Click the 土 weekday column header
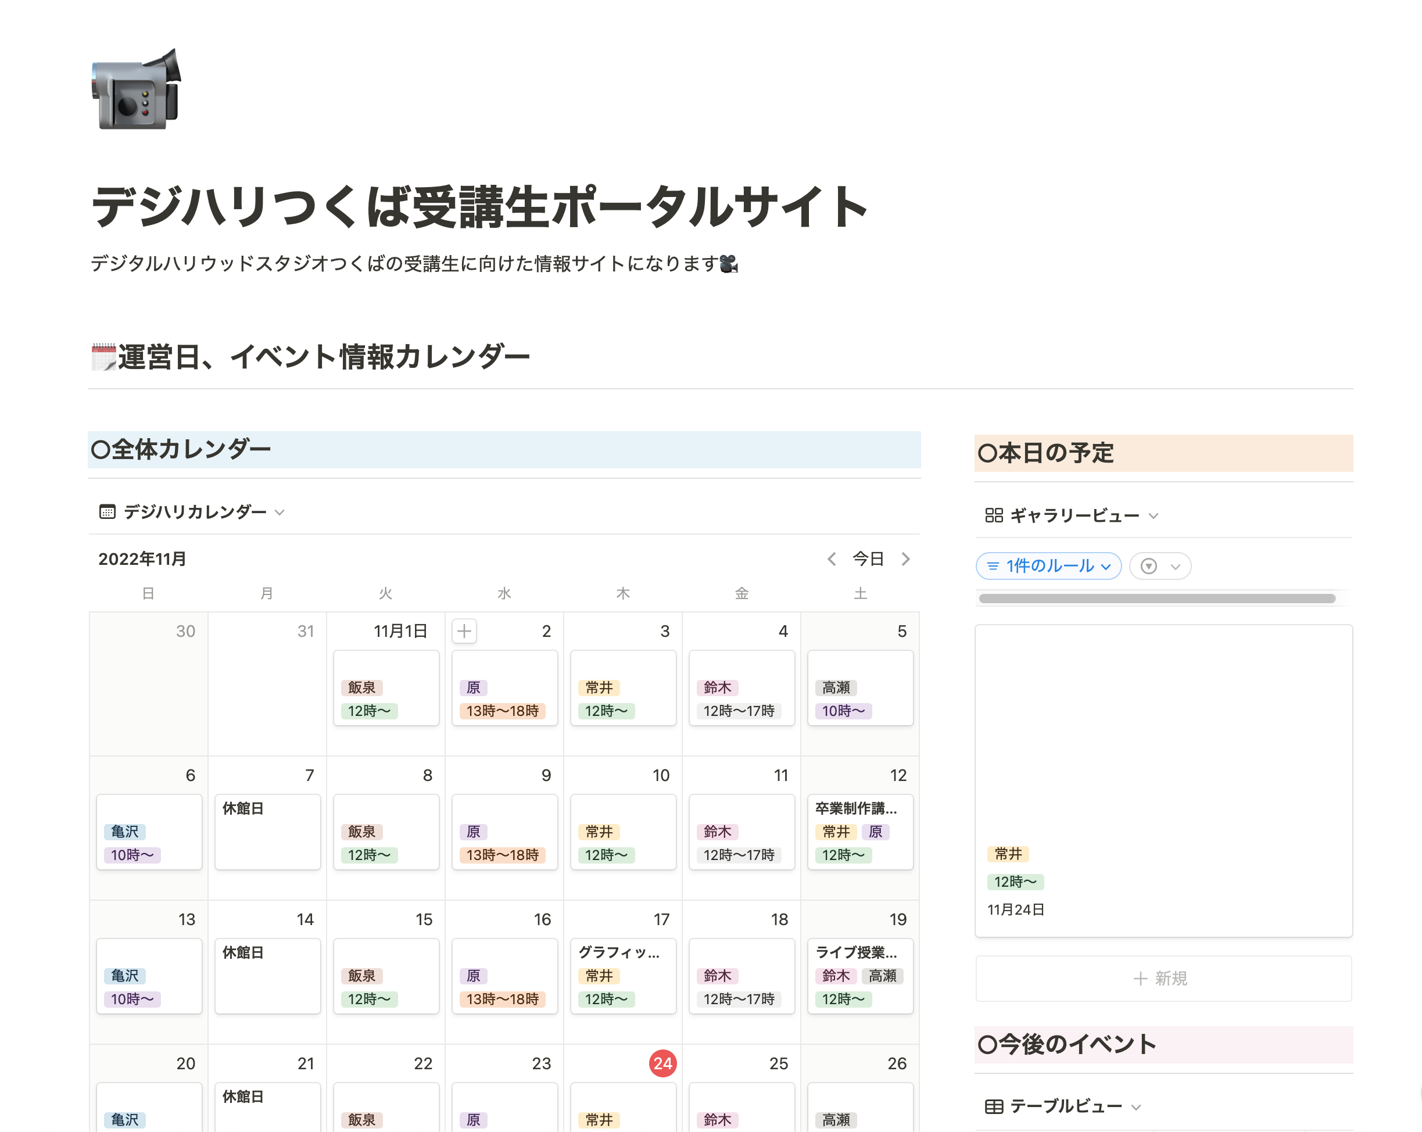Screen dimensions: 1422x1132 [860, 594]
